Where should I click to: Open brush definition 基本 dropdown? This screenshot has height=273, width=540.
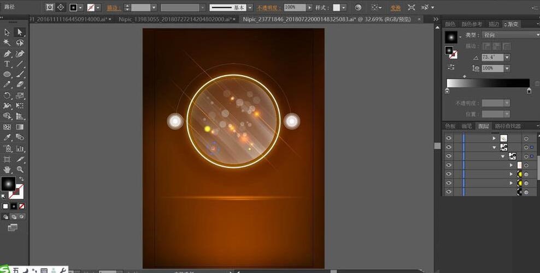pyautogui.click(x=250, y=8)
